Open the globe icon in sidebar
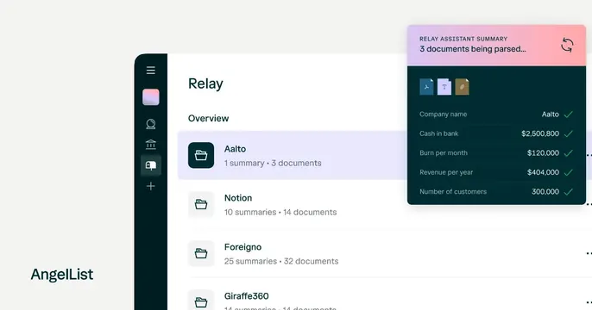The height and width of the screenshot is (310, 592). click(x=151, y=124)
